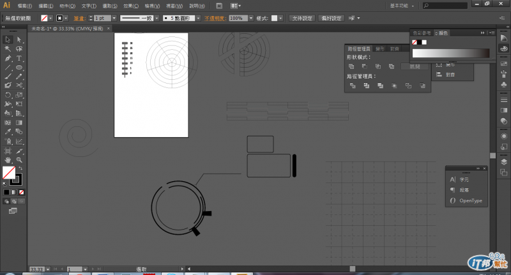This screenshot has height=275, width=511.
Task: Open fill color dropdown in control bar
Action: [x=50, y=19]
